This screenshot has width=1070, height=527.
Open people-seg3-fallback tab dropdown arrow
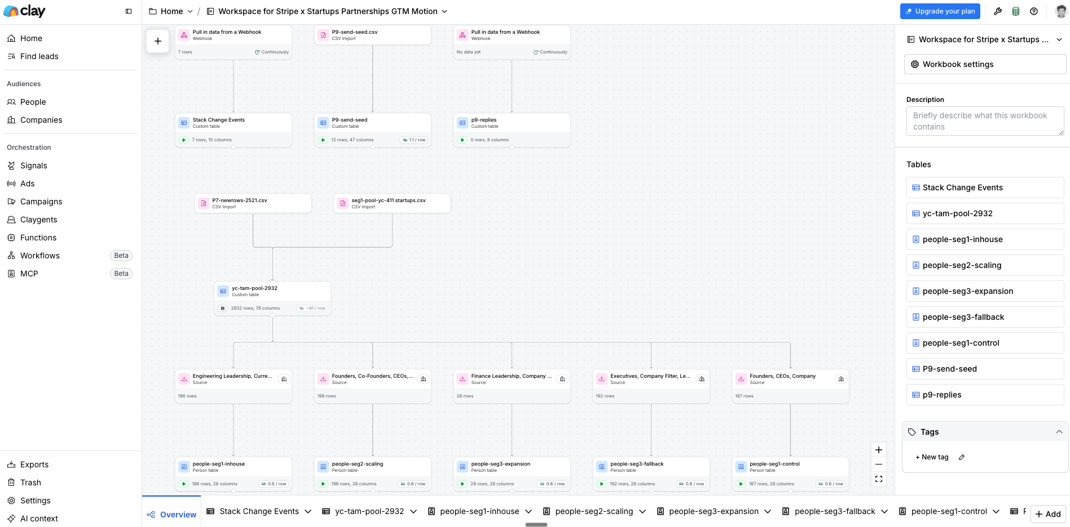(884, 511)
